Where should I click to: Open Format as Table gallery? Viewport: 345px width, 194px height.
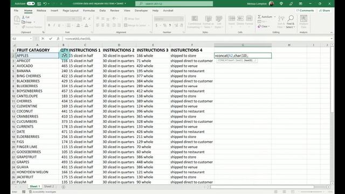point(208,22)
